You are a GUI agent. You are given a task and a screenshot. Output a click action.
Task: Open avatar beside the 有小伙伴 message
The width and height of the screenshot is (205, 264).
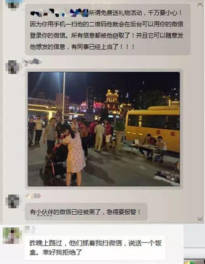click(x=12, y=201)
